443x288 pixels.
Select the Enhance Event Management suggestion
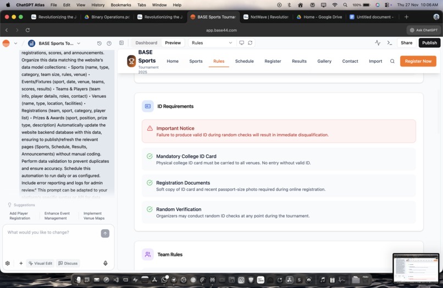click(57, 216)
